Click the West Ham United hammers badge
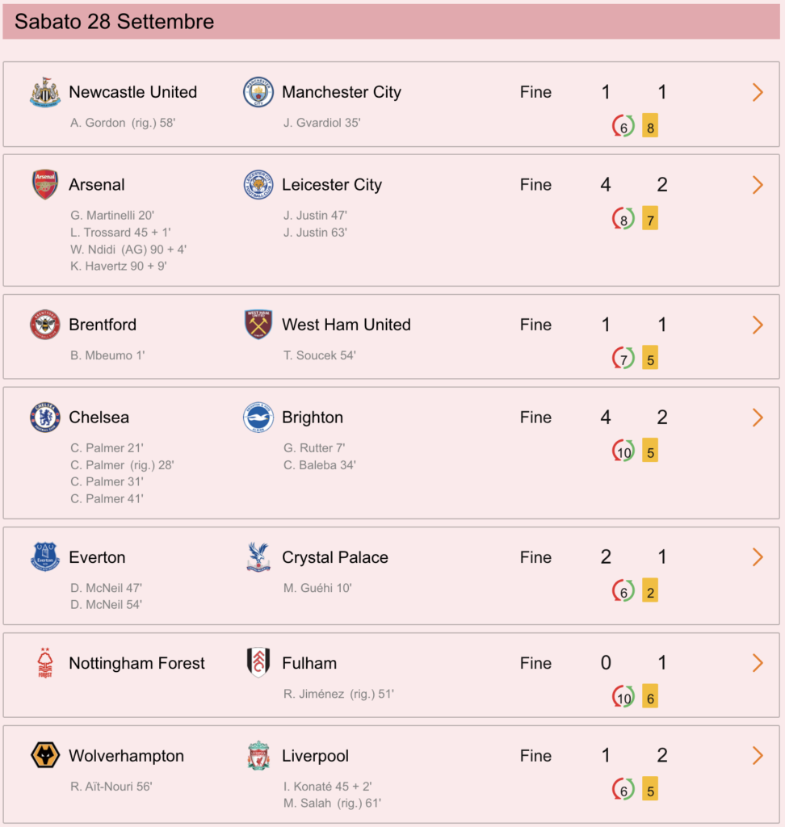785x827 pixels. coord(258,325)
